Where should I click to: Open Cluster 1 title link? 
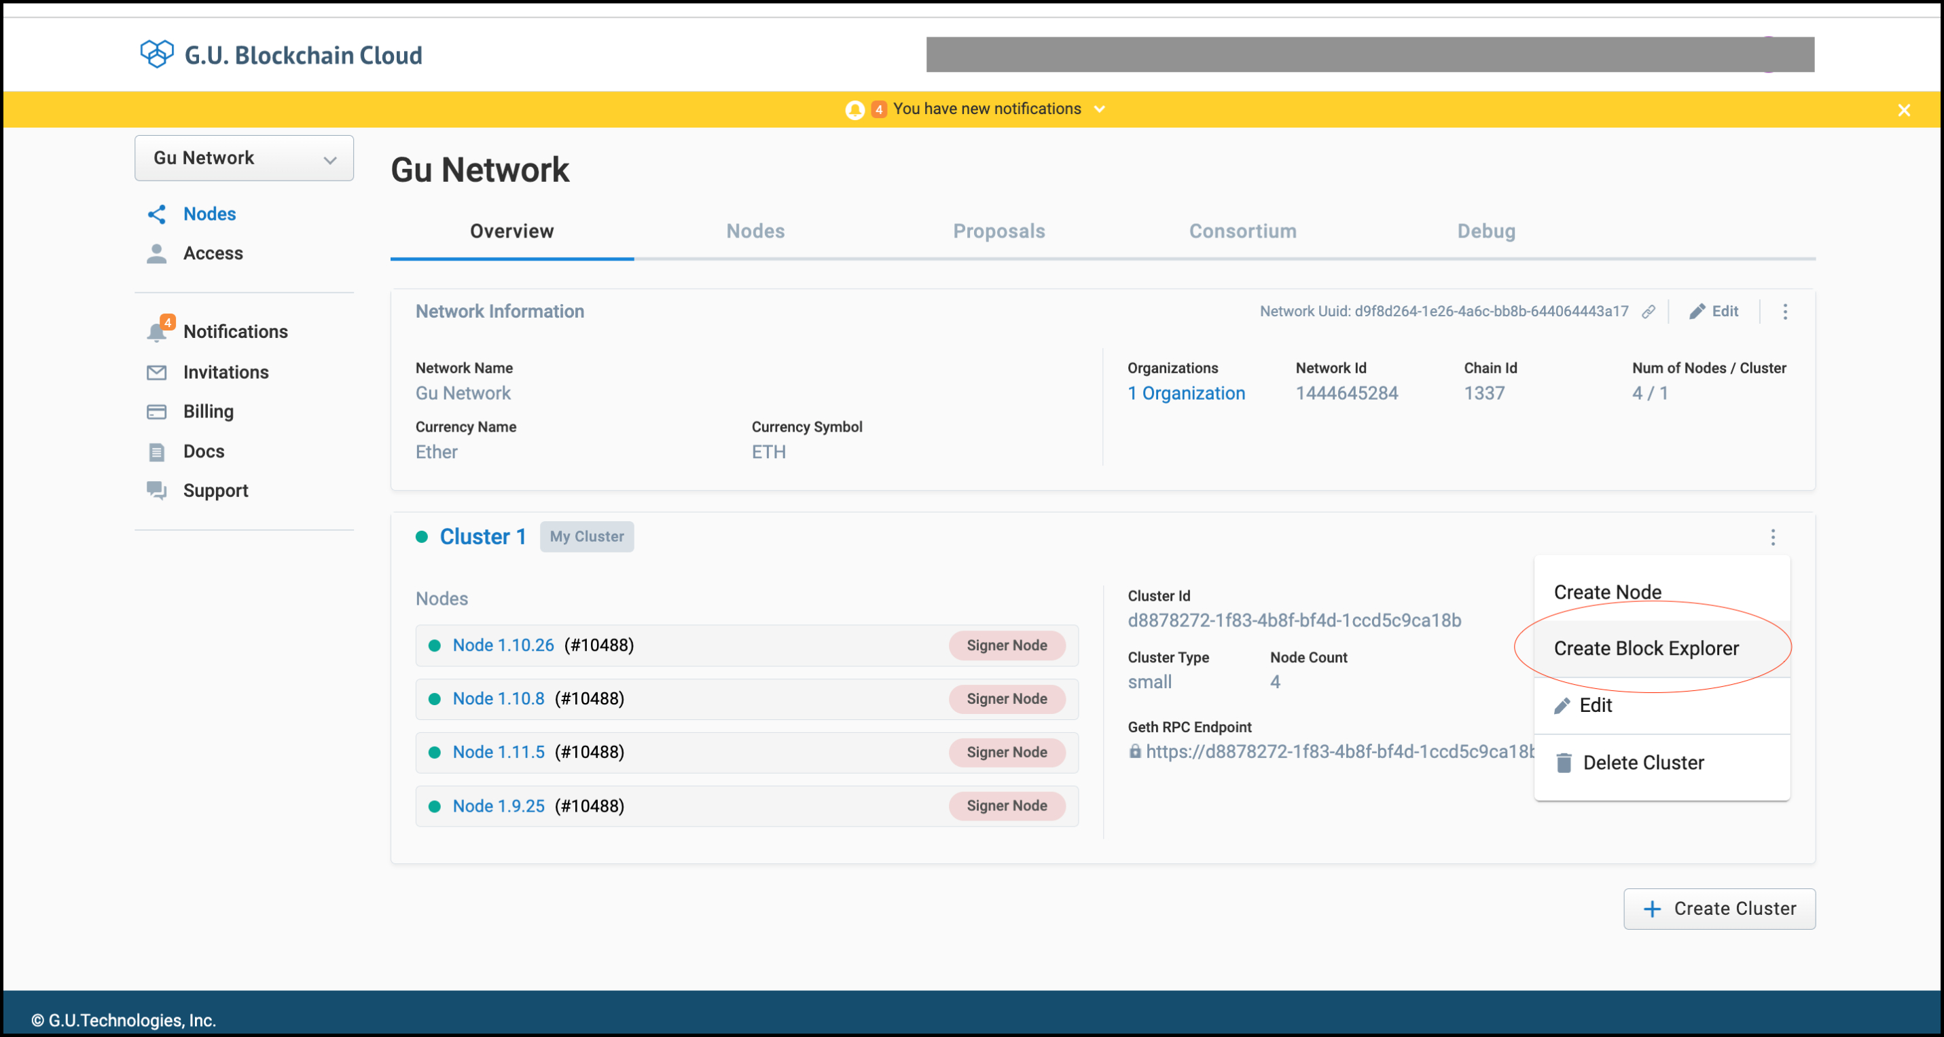483,537
